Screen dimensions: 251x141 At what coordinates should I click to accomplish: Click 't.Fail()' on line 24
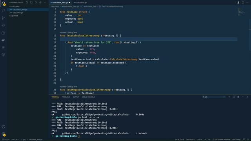tap(82, 66)
